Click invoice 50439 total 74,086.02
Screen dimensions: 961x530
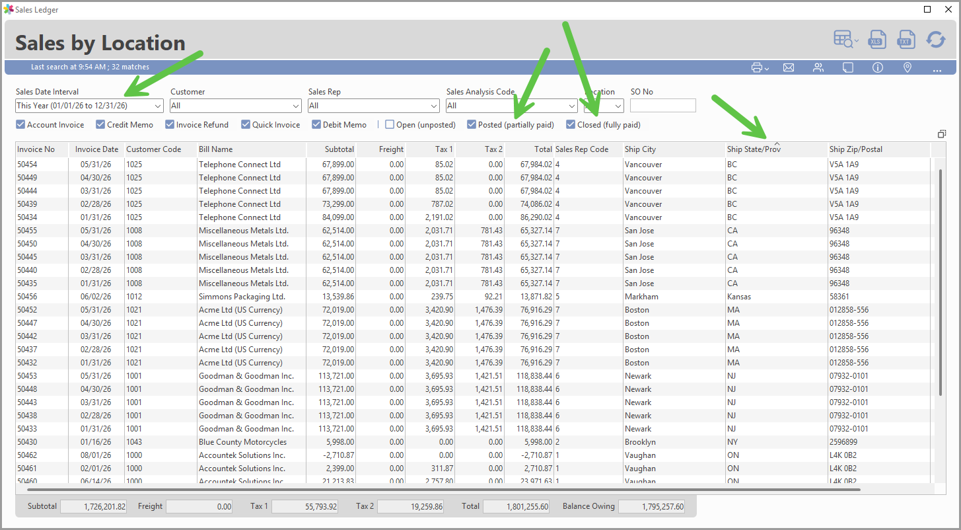(x=536, y=204)
